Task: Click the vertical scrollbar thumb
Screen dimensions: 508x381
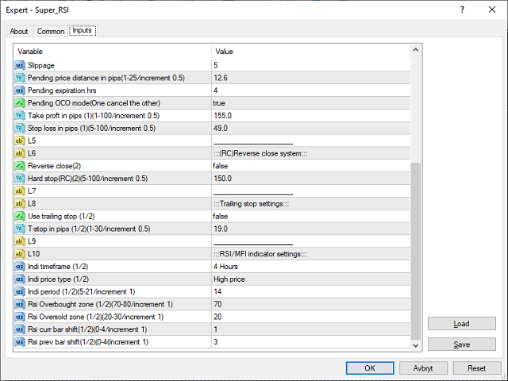Action: (x=416, y=252)
